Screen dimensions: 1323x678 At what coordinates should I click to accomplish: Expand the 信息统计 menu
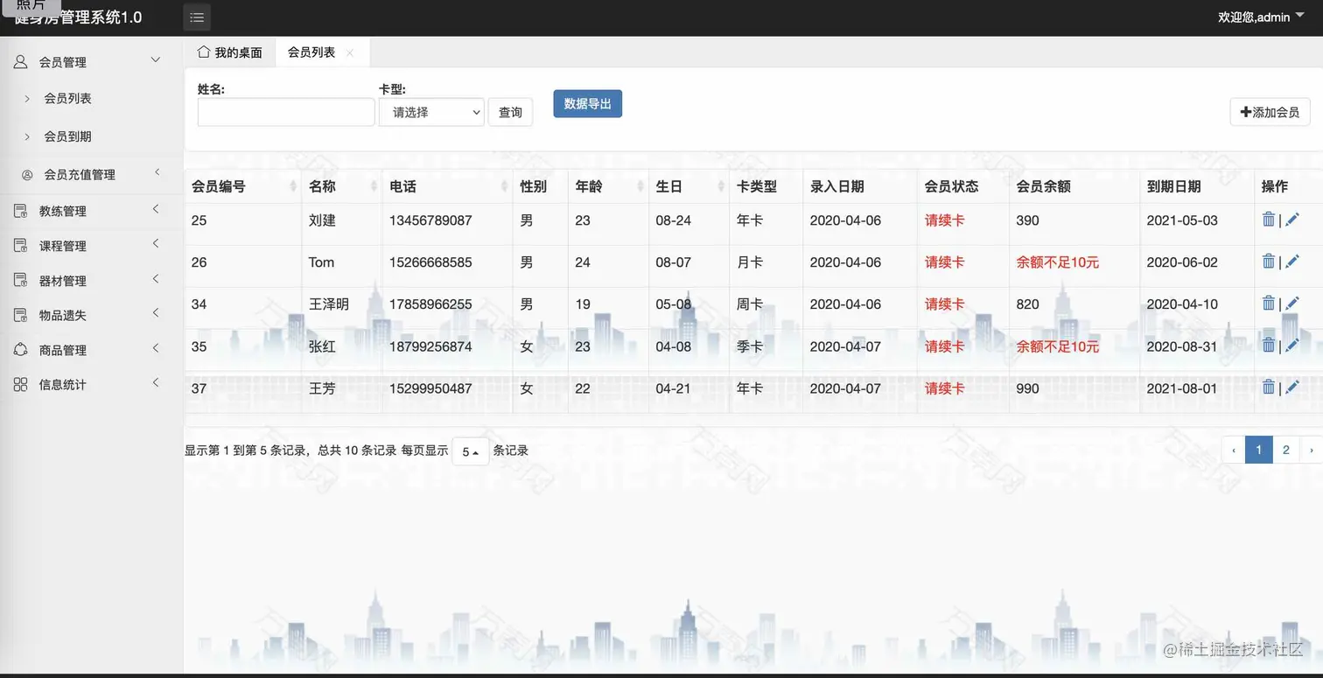(x=156, y=382)
